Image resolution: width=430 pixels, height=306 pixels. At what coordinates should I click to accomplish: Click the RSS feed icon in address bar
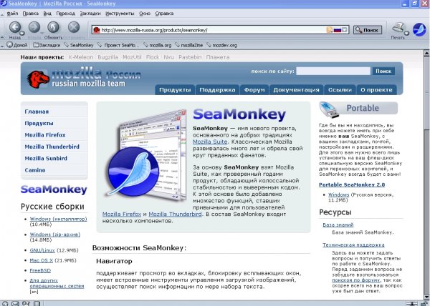pos(330,30)
